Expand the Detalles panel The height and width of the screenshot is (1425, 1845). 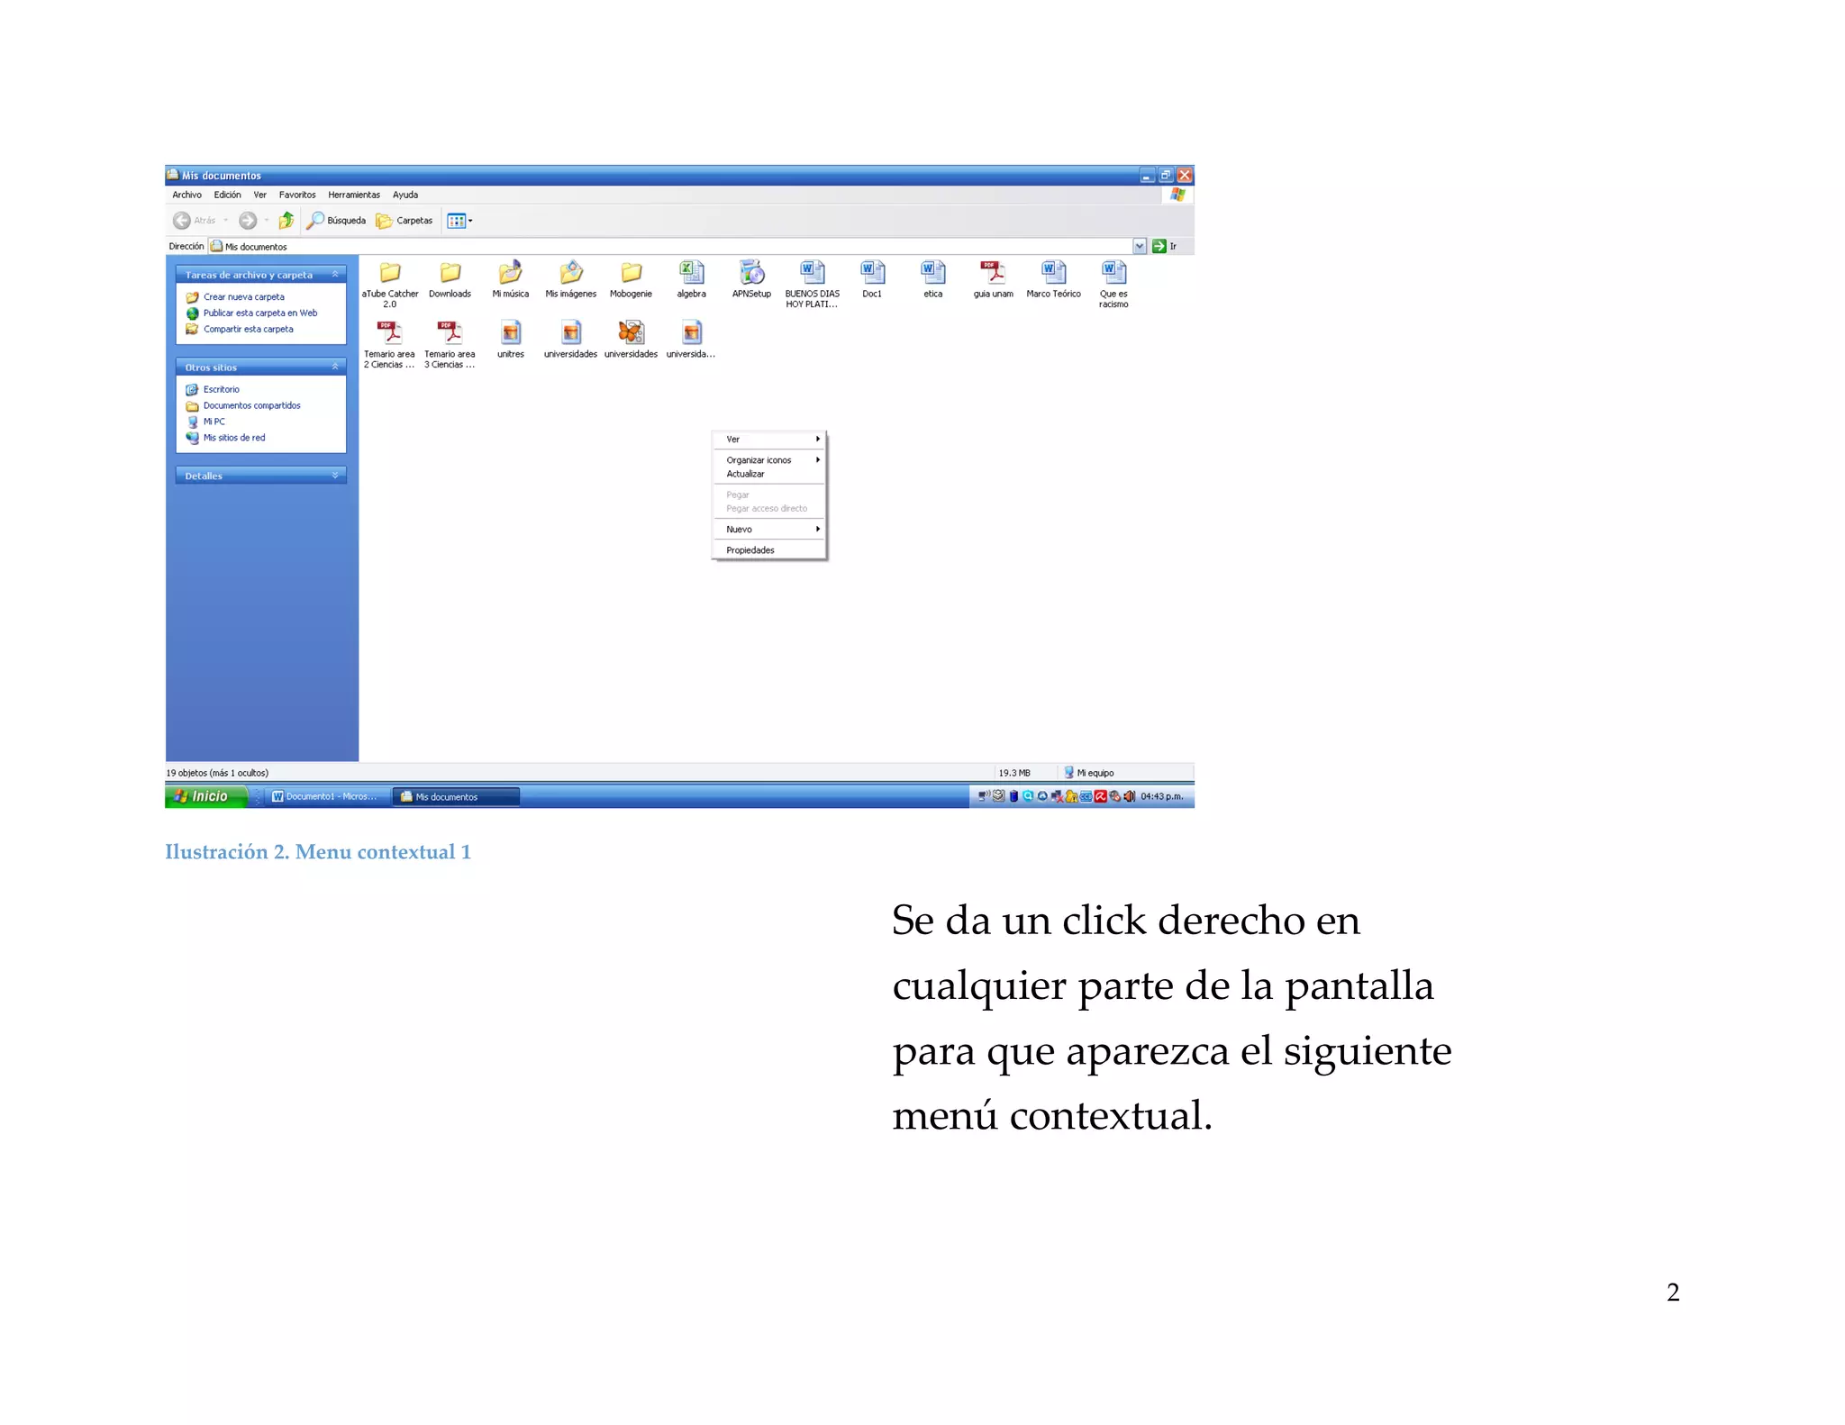335,476
